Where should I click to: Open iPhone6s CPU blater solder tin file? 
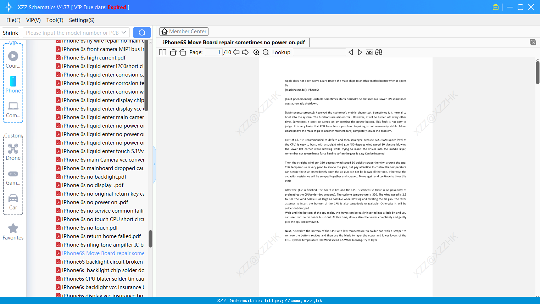click(103, 279)
